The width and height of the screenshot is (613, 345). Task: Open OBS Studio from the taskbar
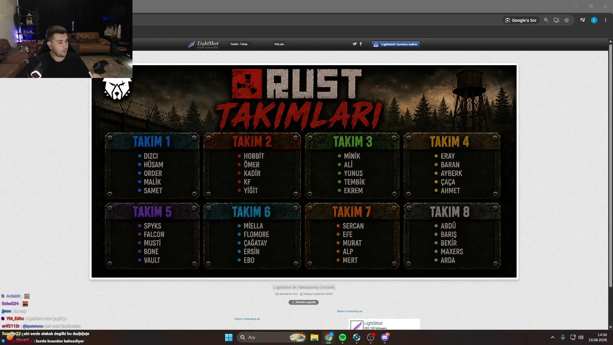[x=371, y=337]
